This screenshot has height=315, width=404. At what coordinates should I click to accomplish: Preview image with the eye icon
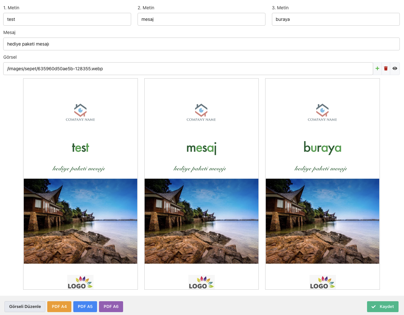(x=395, y=68)
